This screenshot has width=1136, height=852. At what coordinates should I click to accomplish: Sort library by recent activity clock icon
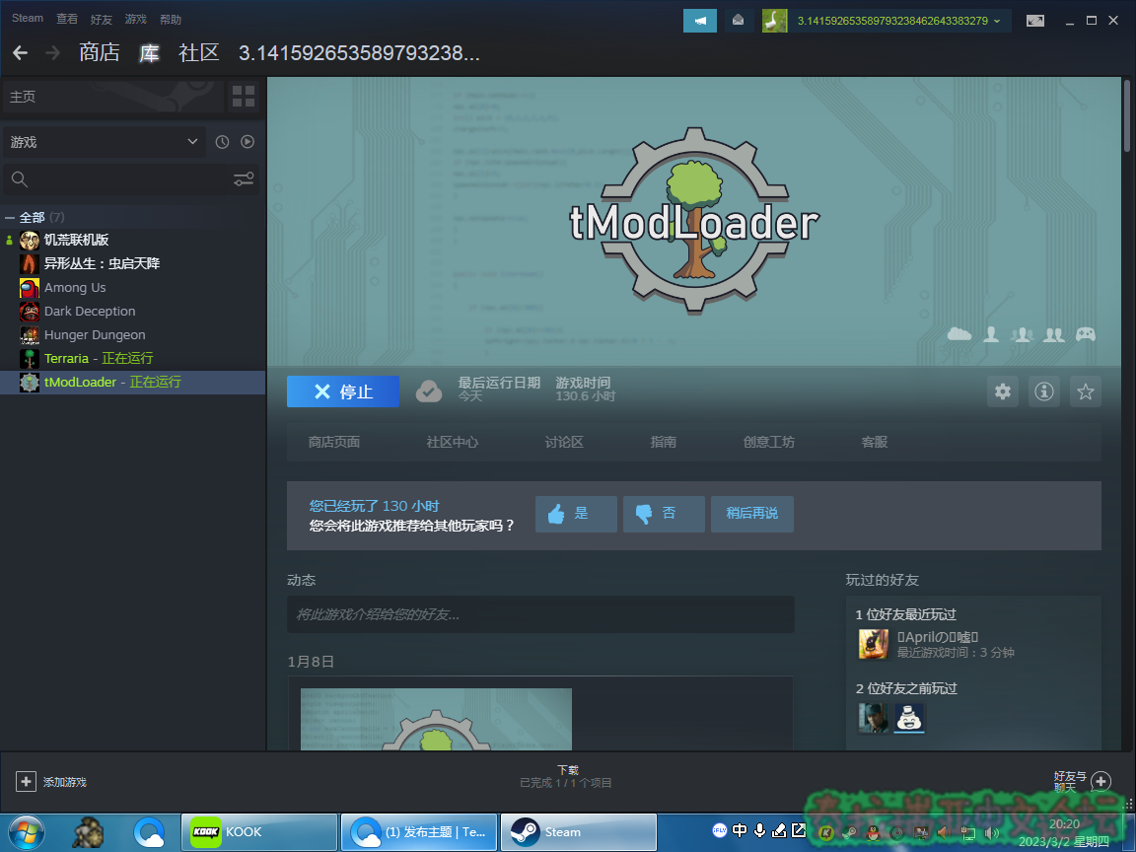click(223, 142)
